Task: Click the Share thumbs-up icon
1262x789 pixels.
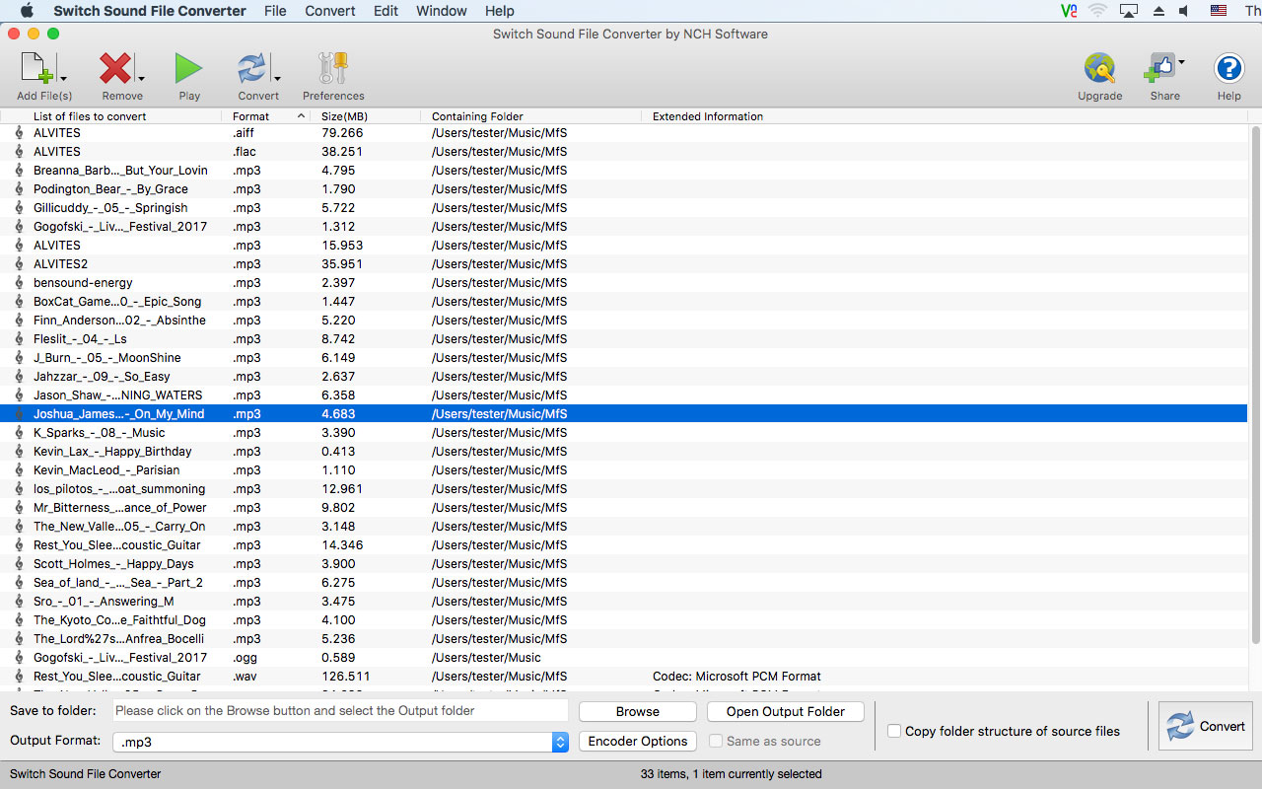Action: 1158,69
